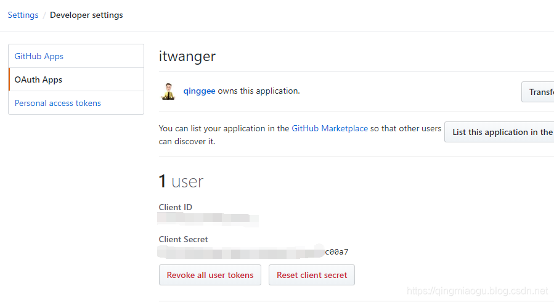Follow the GitHub Marketplace link

pos(330,128)
